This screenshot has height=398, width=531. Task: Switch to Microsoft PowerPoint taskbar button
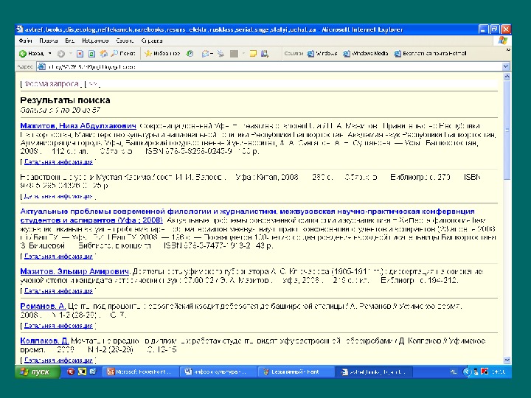pos(140,371)
